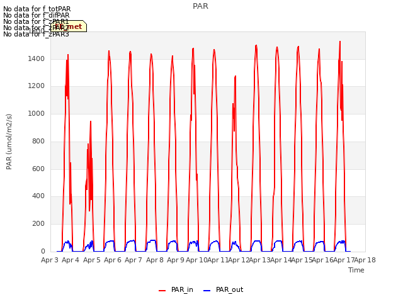The image size is (403, 302).
Task: Click the x-axis tick label Apr 7
Action: coord(133,260)
